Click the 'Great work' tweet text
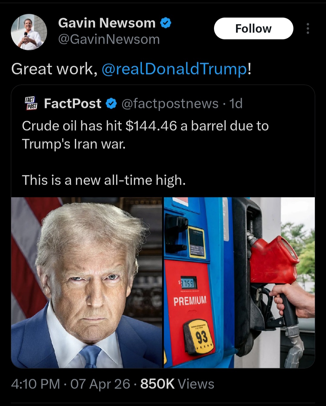Viewport: 326px width, 406px height. click(x=54, y=69)
